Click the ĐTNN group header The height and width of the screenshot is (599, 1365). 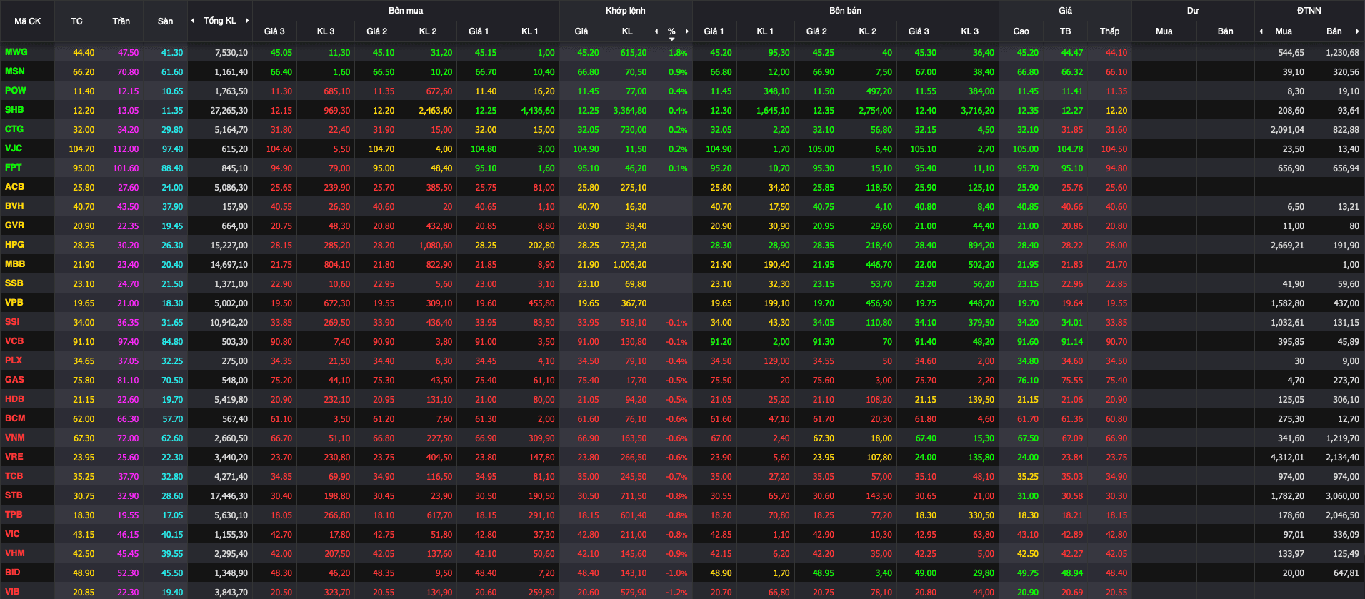pyautogui.click(x=1309, y=11)
